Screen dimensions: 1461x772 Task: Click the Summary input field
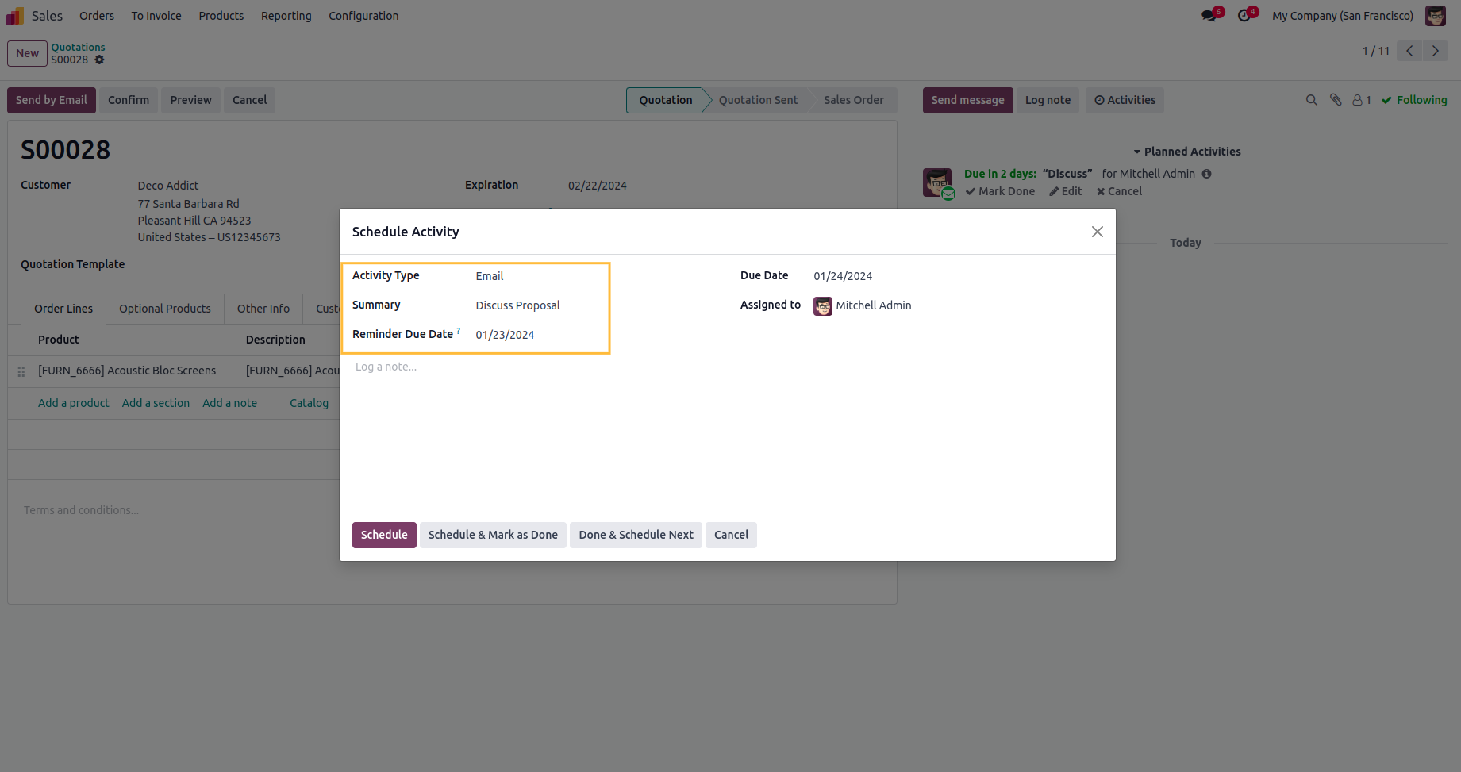tap(540, 305)
